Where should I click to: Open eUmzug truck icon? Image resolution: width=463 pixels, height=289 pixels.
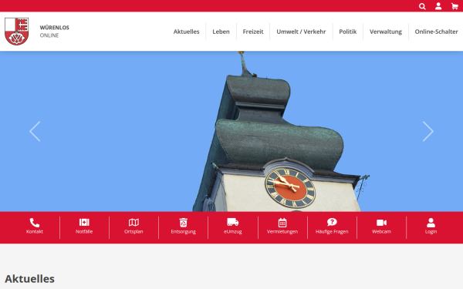pos(233,222)
